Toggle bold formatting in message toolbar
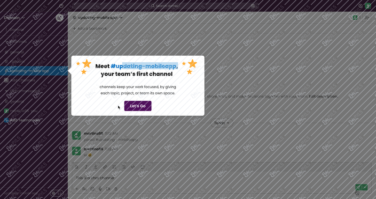This screenshot has height=199, width=376. (x=77, y=167)
